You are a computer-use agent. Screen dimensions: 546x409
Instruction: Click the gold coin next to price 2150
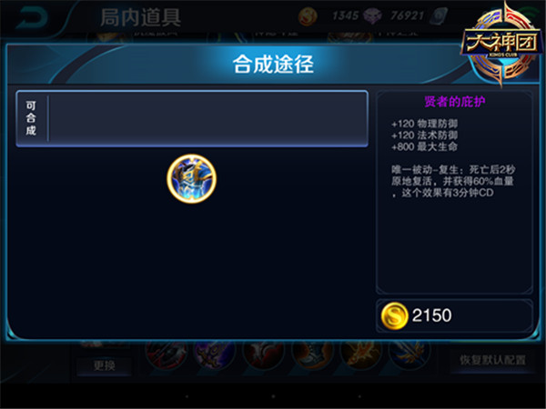pos(394,315)
